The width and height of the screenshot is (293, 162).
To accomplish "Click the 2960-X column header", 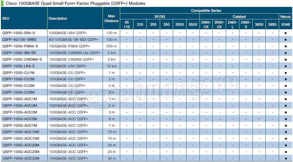I will (x=246, y=24).
